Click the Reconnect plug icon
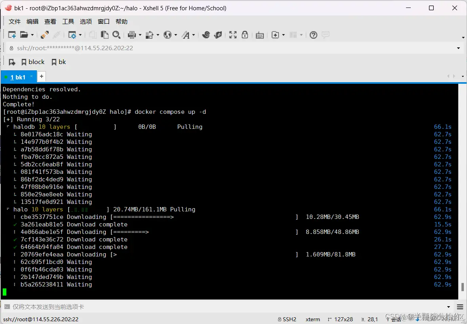 (x=45, y=35)
